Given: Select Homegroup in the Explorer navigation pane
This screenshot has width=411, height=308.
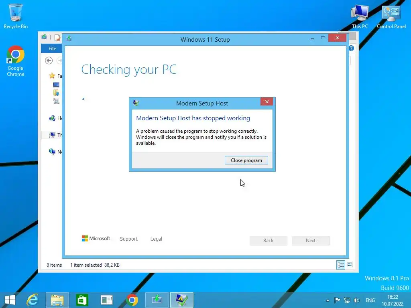Looking at the screenshot, I should [55, 118].
